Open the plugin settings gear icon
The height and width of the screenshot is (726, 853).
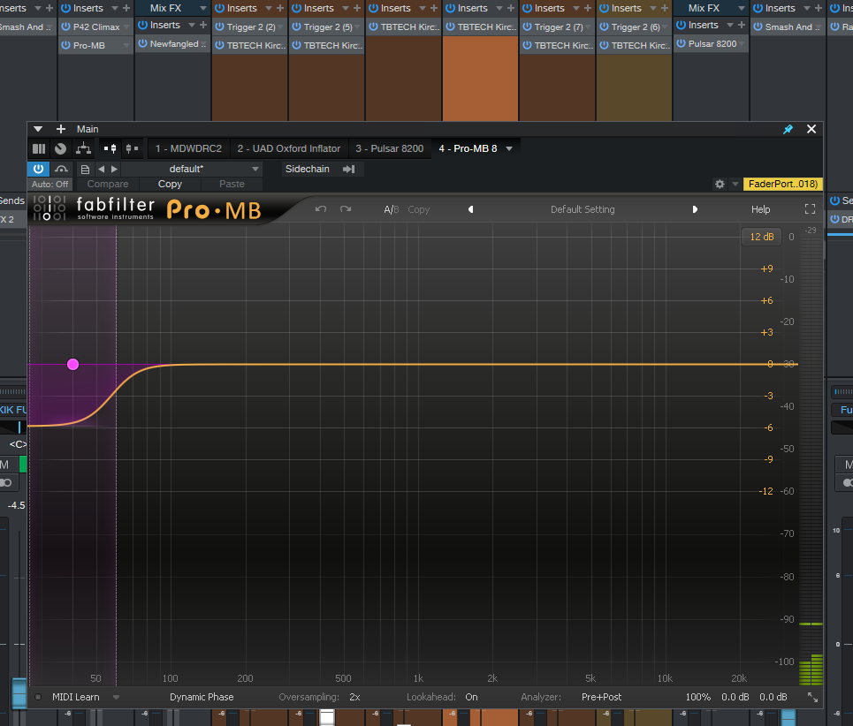click(x=720, y=185)
